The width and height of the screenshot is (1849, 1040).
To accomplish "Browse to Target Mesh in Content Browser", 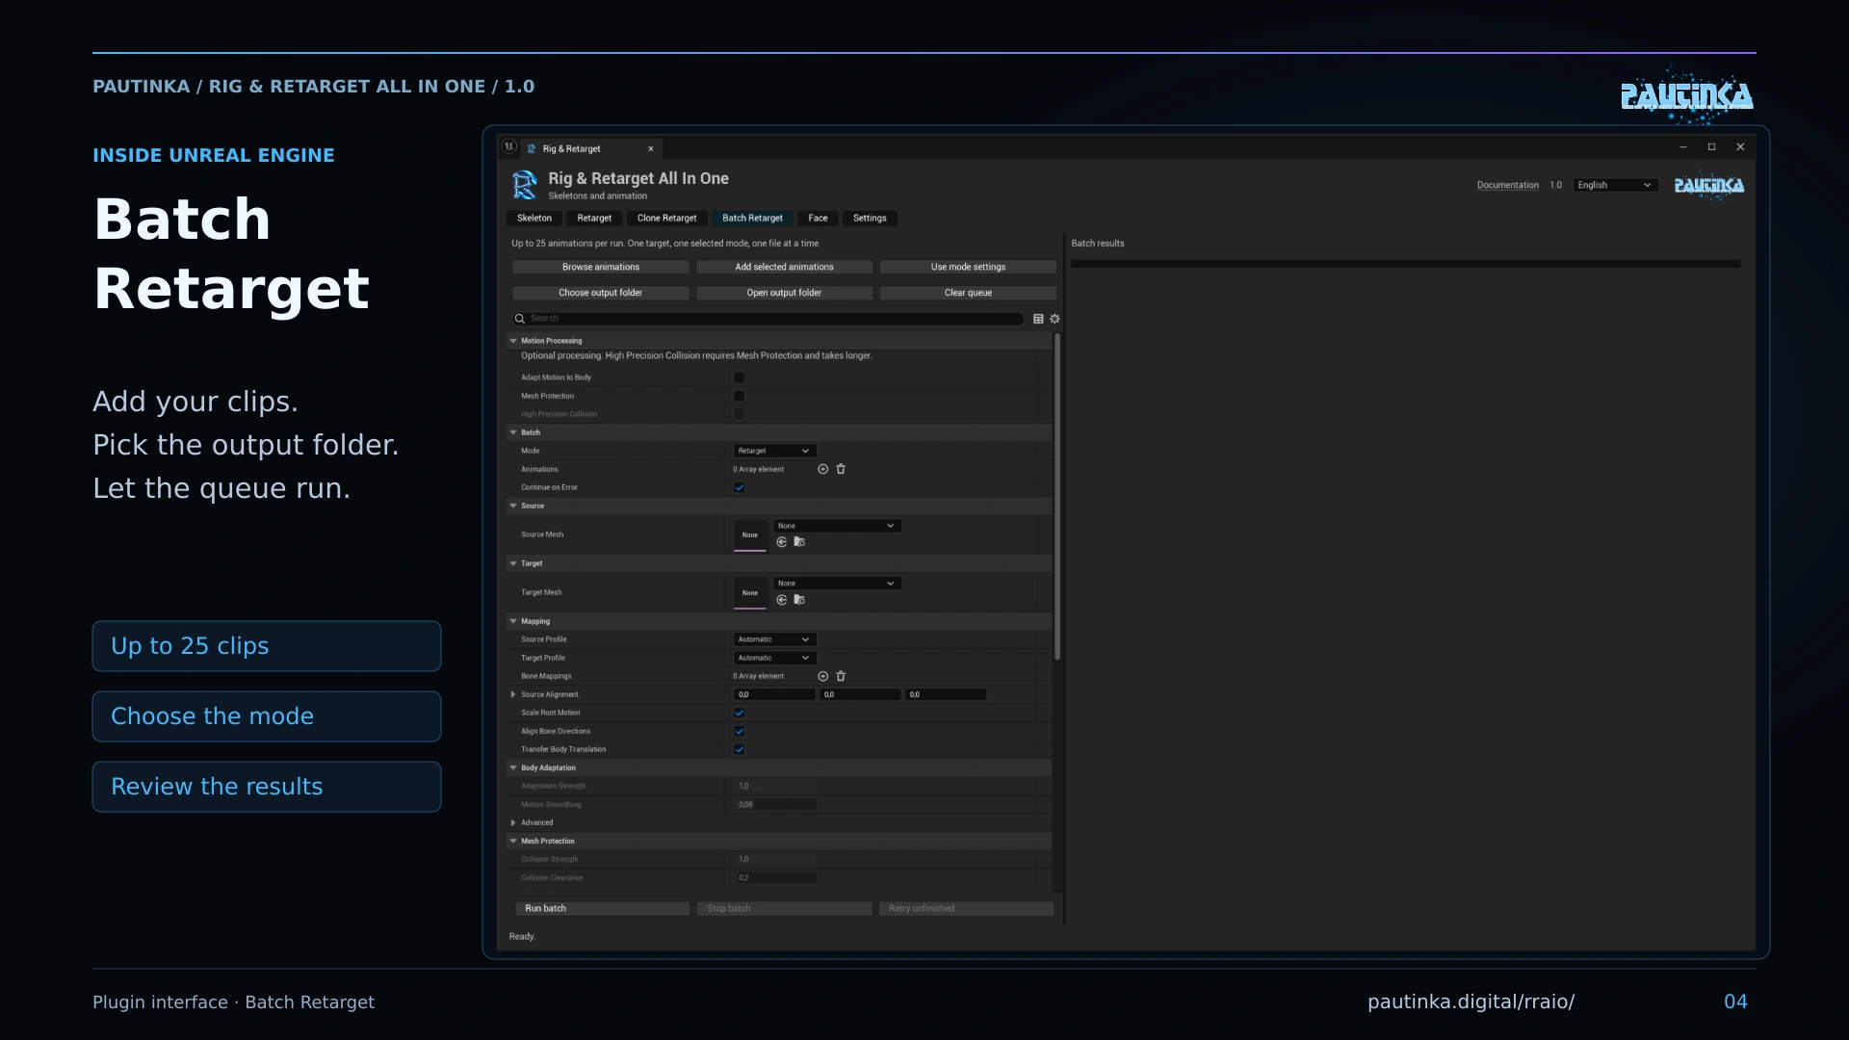I will pyautogui.click(x=799, y=600).
